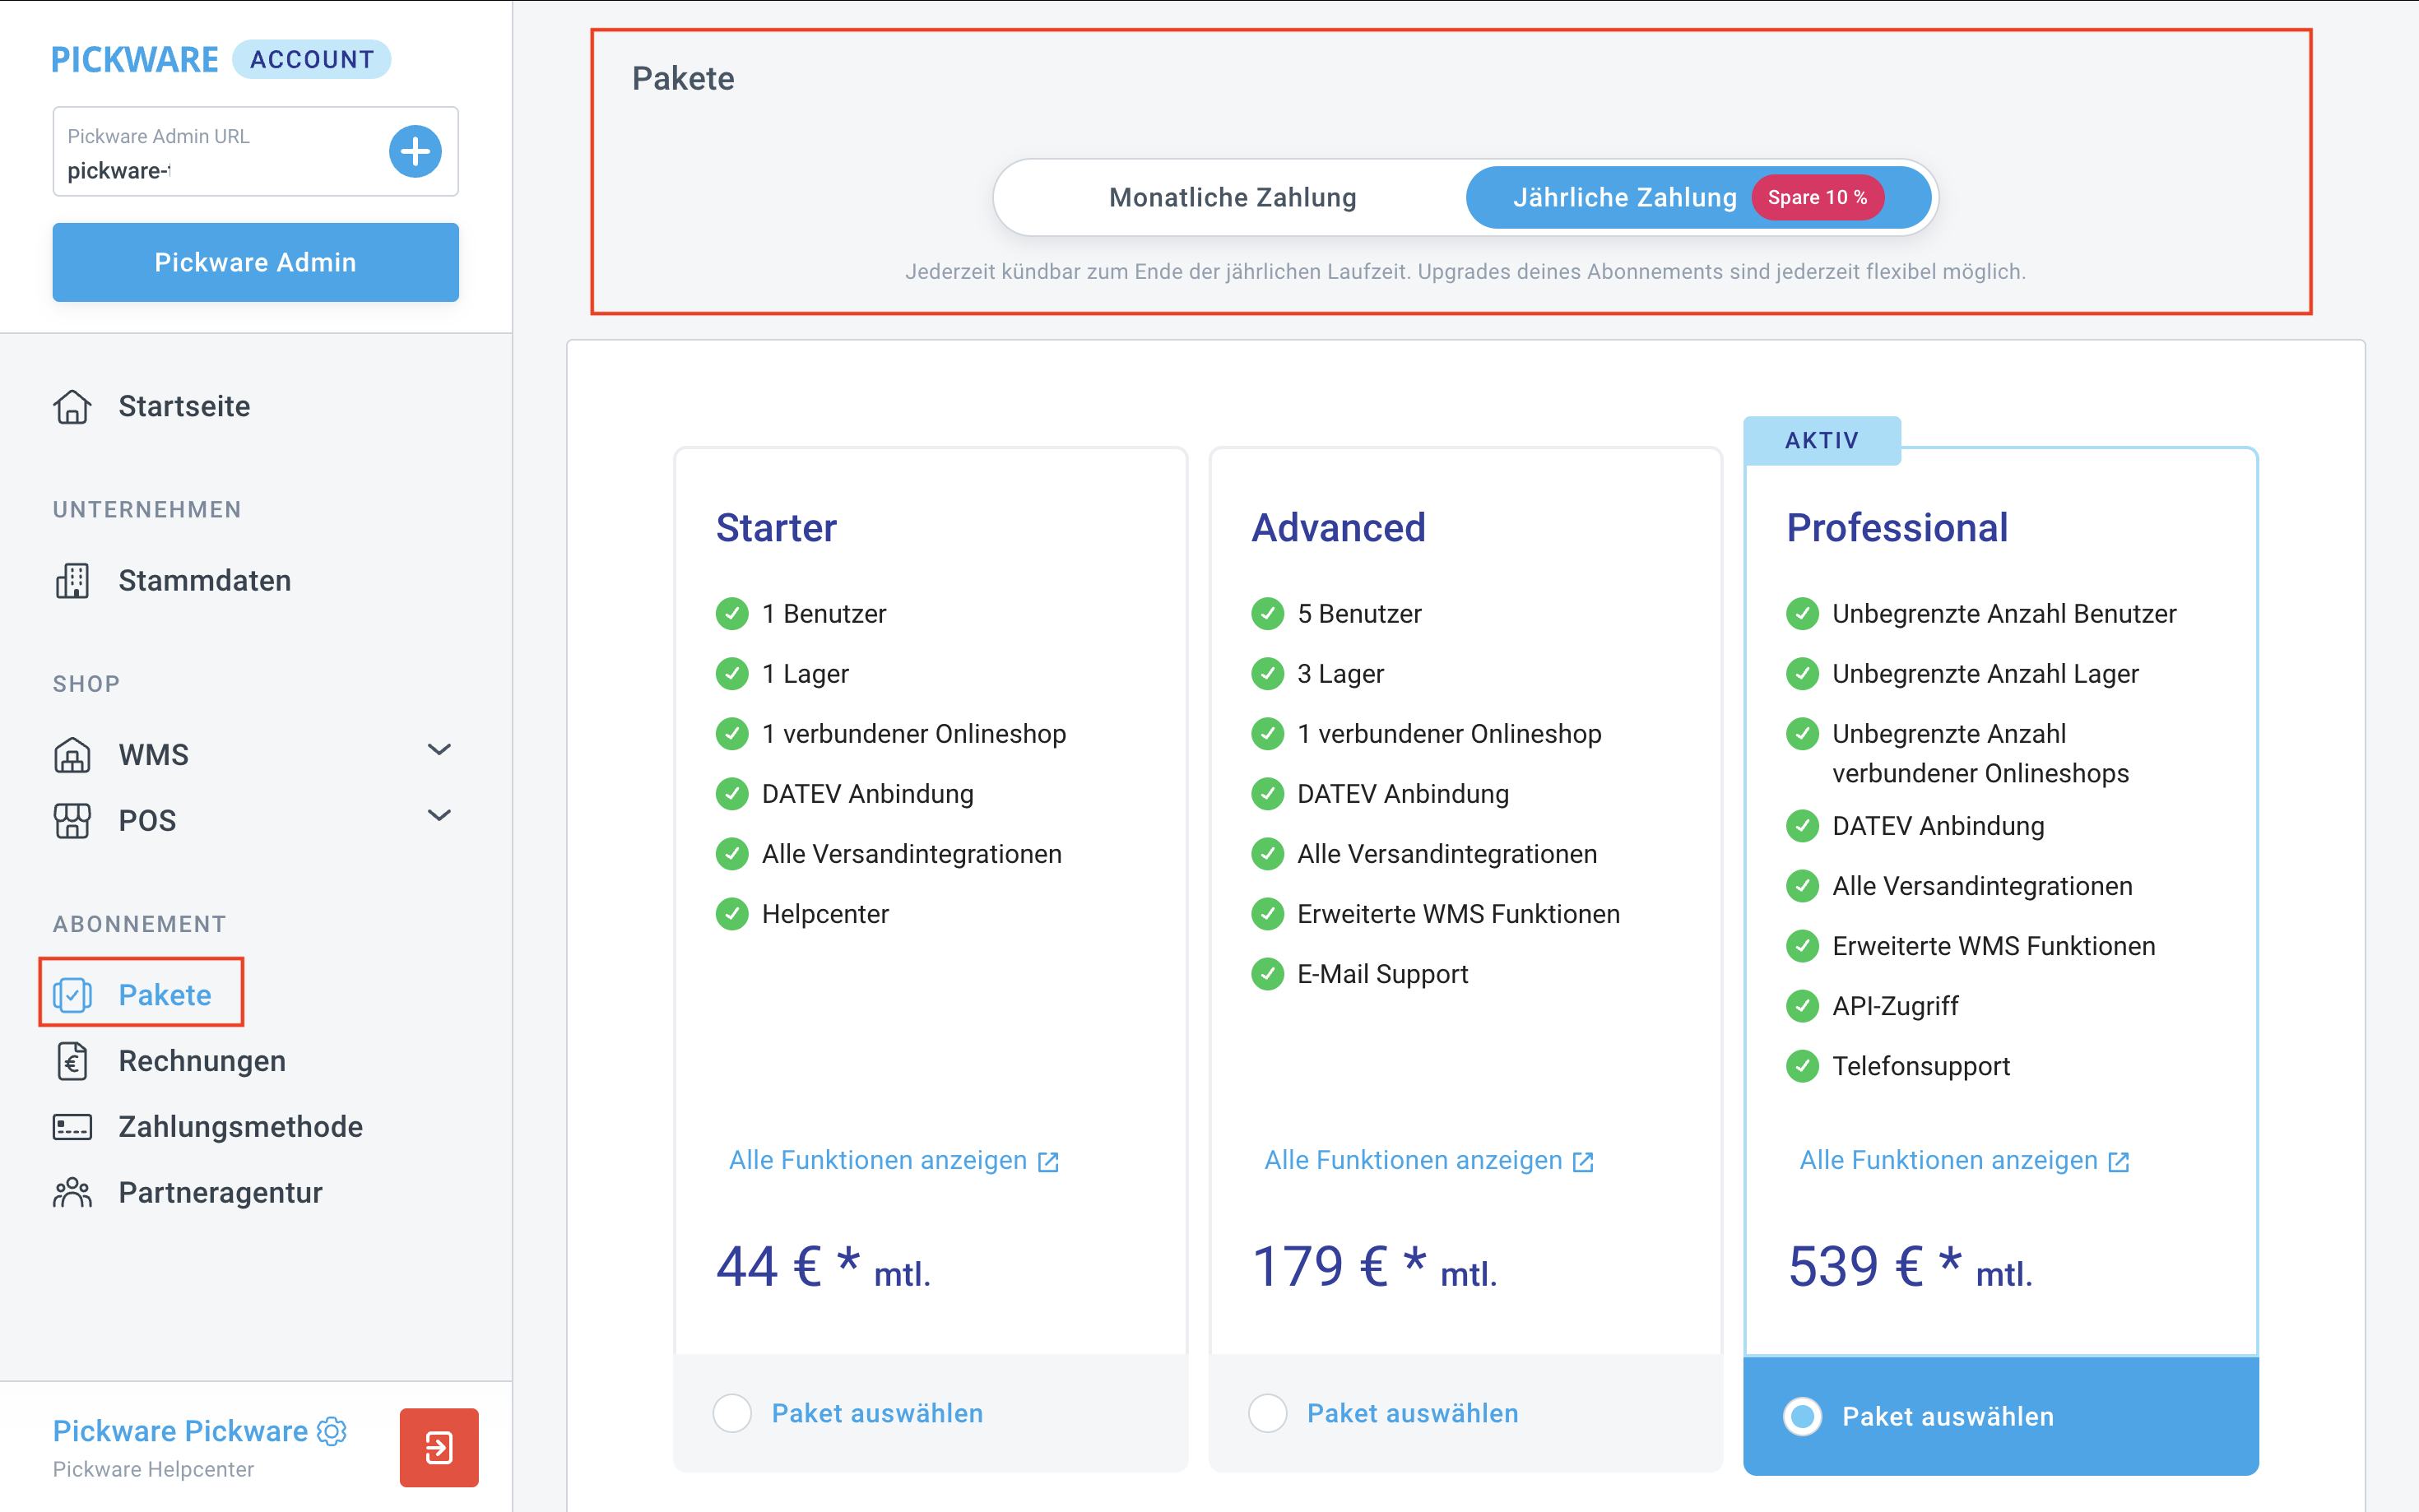This screenshot has width=2419, height=1512.
Task: Click the POS grid icon
Action: click(72, 820)
